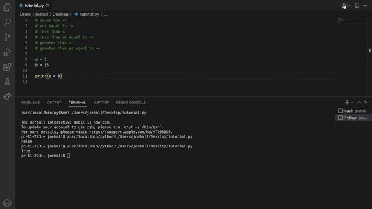
Task: Open the Search view
Action: click(8, 22)
